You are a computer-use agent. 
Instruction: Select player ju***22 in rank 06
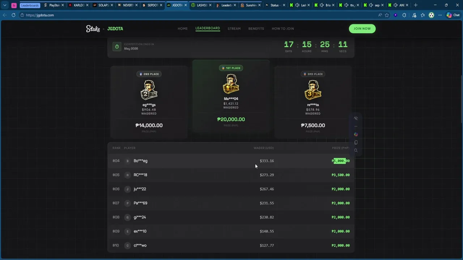tap(140, 189)
